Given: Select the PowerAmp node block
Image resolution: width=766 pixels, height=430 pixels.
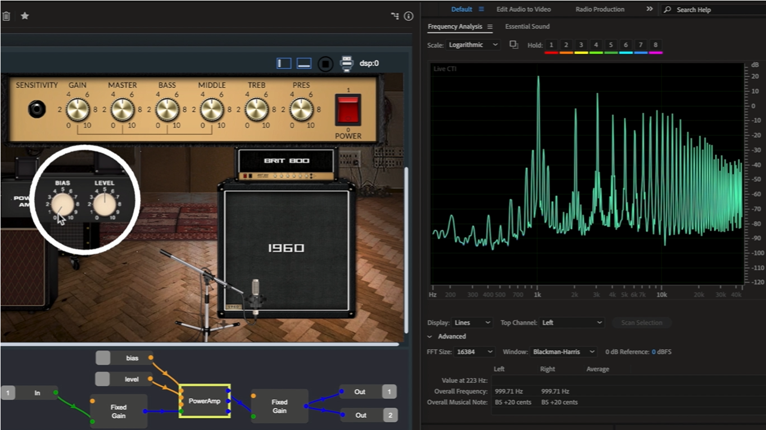Looking at the screenshot, I should pos(205,401).
